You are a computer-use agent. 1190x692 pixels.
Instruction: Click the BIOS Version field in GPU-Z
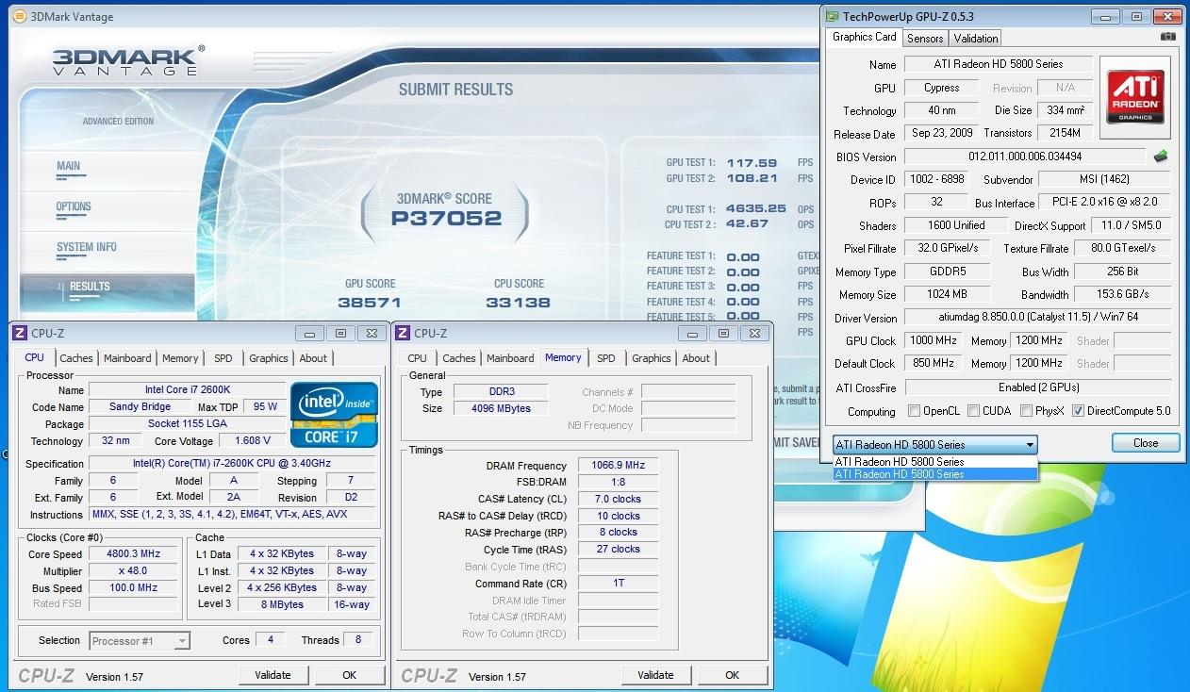point(1025,157)
